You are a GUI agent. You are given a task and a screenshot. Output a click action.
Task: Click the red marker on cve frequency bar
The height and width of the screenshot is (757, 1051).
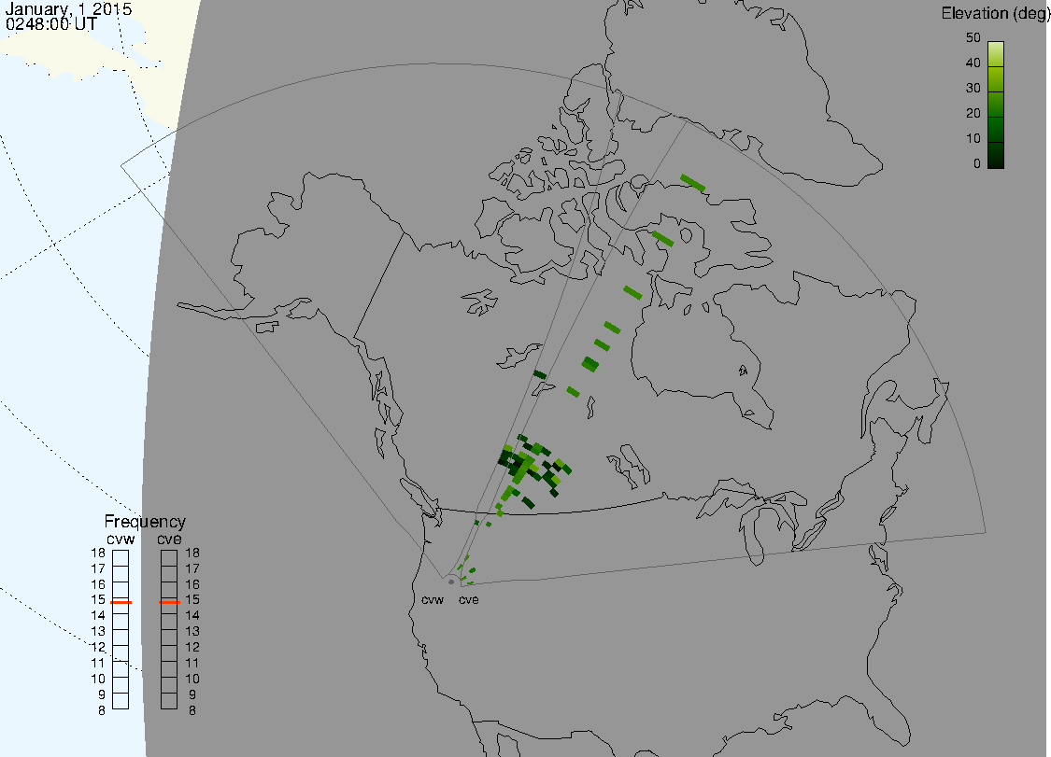pyautogui.click(x=169, y=603)
